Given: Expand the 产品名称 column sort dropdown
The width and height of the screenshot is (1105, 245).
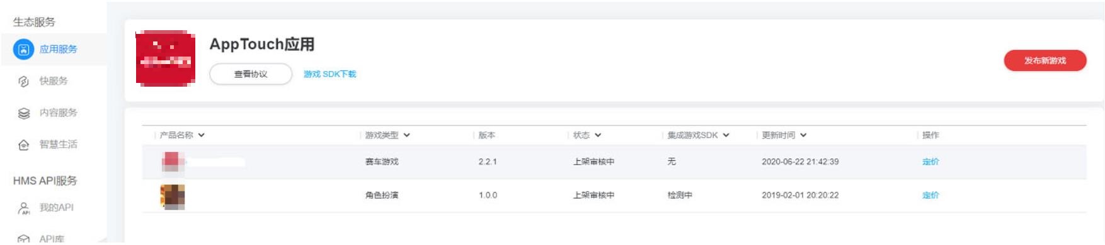Looking at the screenshot, I should pyautogui.click(x=201, y=135).
